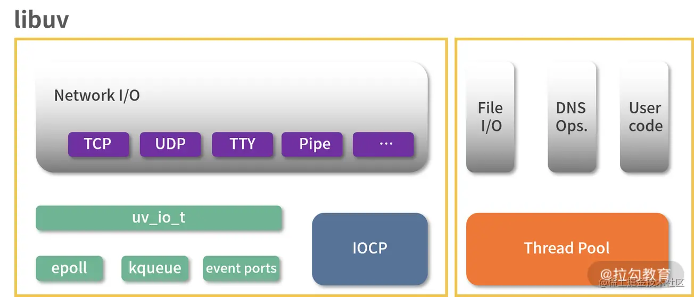
Task: Click the libuv title text
Action: point(42,20)
